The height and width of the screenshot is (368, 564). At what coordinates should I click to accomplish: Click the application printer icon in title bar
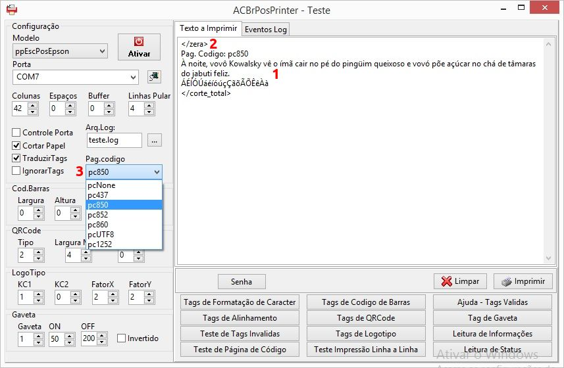pos(12,9)
